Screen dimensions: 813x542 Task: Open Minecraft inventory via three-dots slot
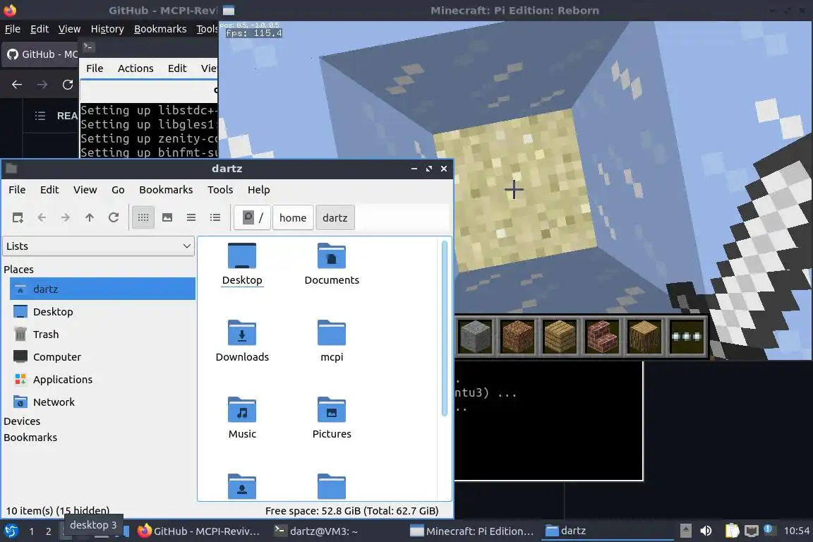click(x=687, y=336)
